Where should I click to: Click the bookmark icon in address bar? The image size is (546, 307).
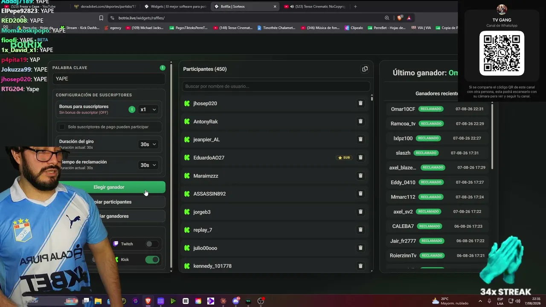101,18
